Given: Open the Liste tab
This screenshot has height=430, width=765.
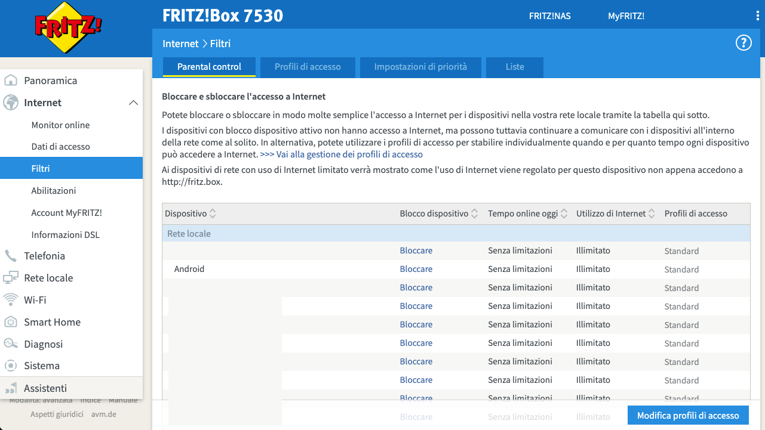Looking at the screenshot, I should [515, 67].
